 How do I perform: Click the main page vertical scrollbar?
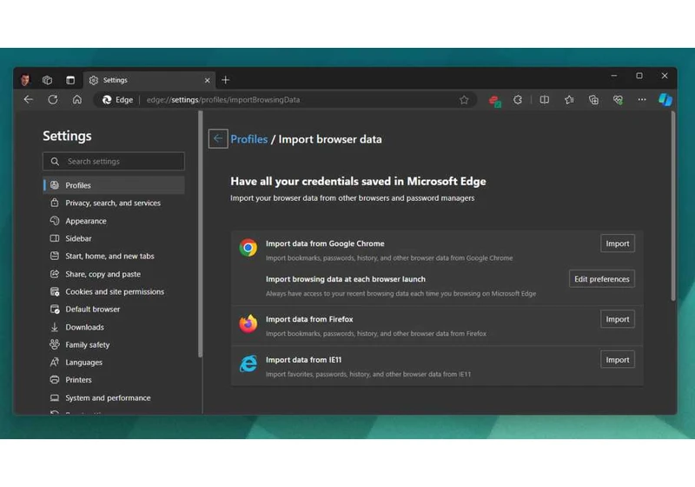[673, 206]
